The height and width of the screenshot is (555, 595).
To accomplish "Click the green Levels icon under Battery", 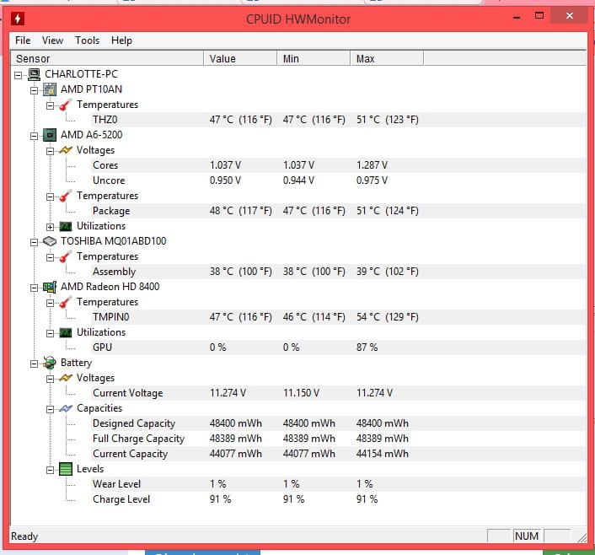I will [x=66, y=469].
